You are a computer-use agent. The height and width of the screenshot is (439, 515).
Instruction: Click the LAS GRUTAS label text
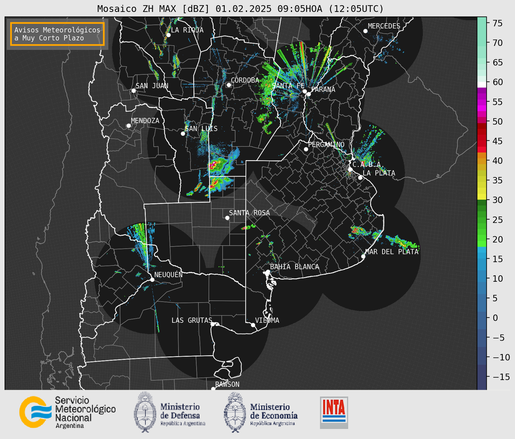pyautogui.click(x=192, y=320)
